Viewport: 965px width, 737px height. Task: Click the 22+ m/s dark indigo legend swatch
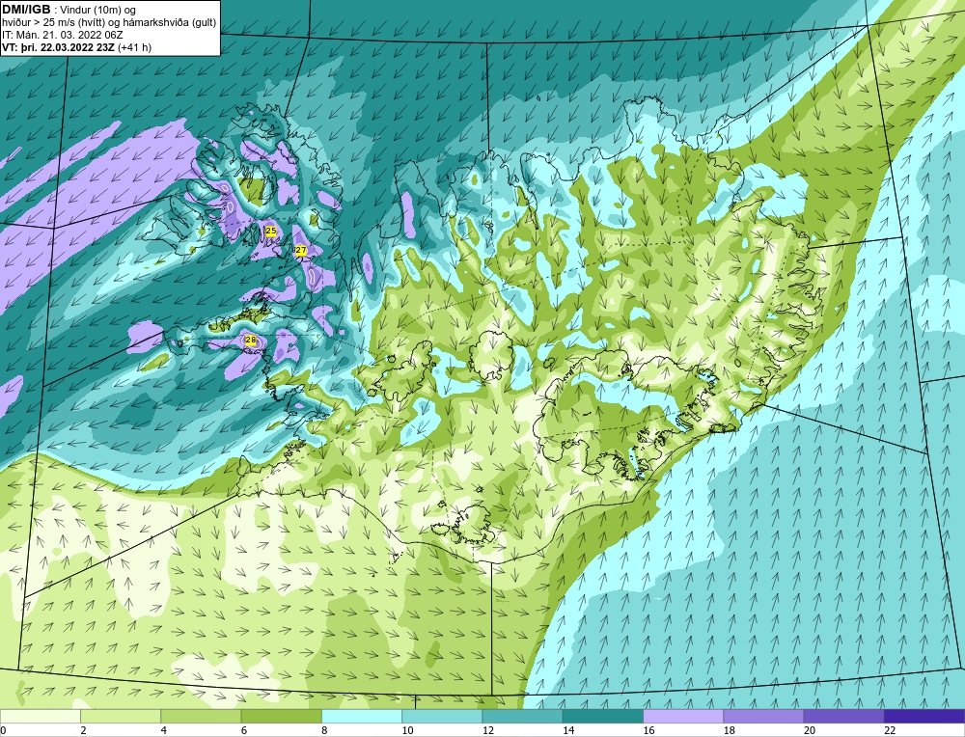click(x=924, y=716)
